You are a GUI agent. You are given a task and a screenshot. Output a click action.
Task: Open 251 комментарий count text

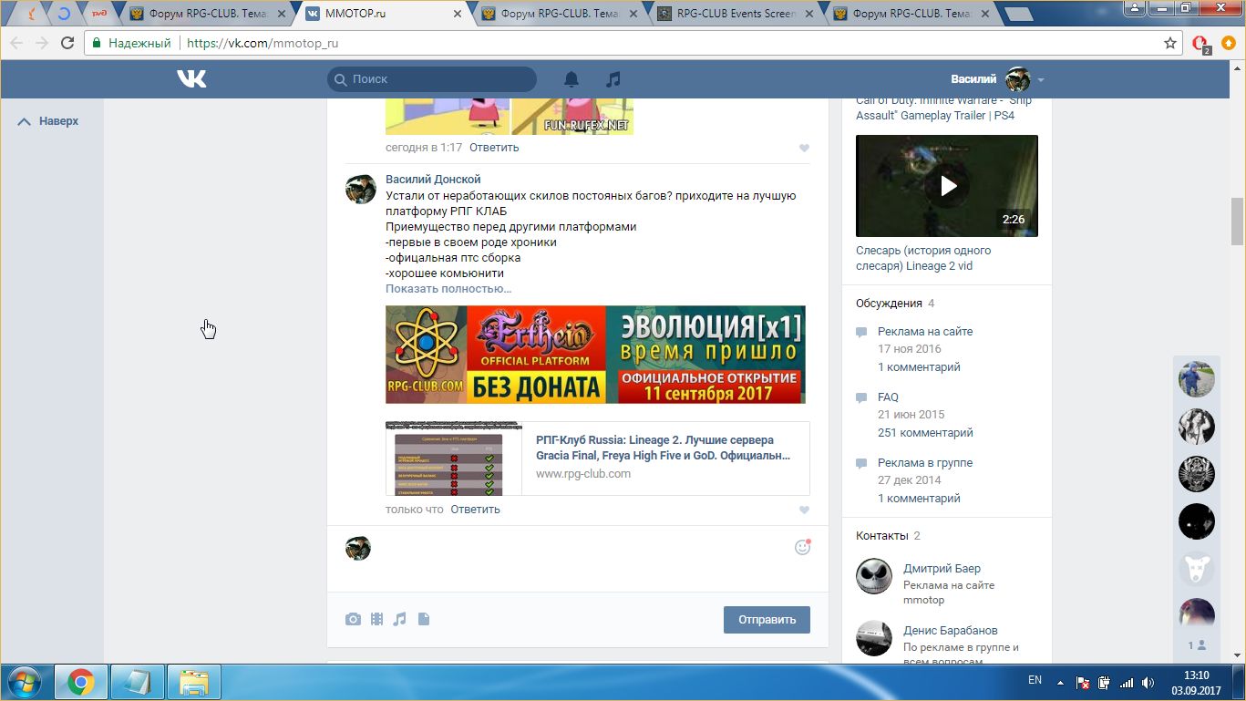[925, 432]
